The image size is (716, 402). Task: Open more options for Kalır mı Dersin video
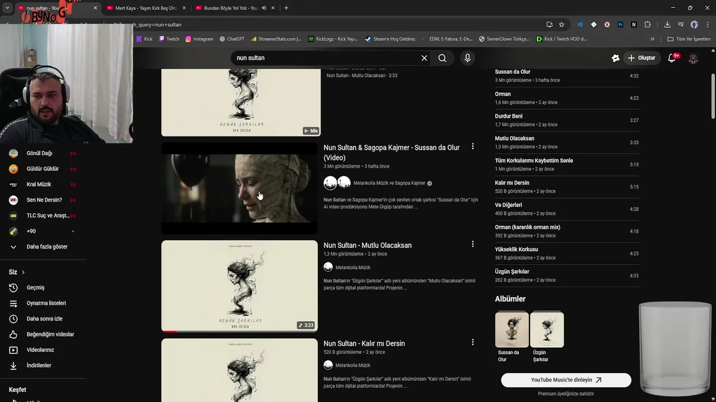pyautogui.click(x=473, y=342)
